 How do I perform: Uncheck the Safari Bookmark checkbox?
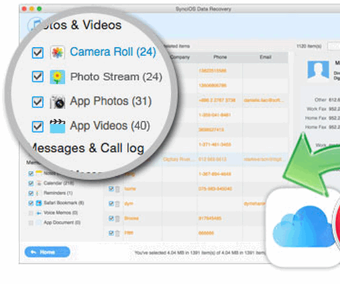pyautogui.click(x=31, y=203)
